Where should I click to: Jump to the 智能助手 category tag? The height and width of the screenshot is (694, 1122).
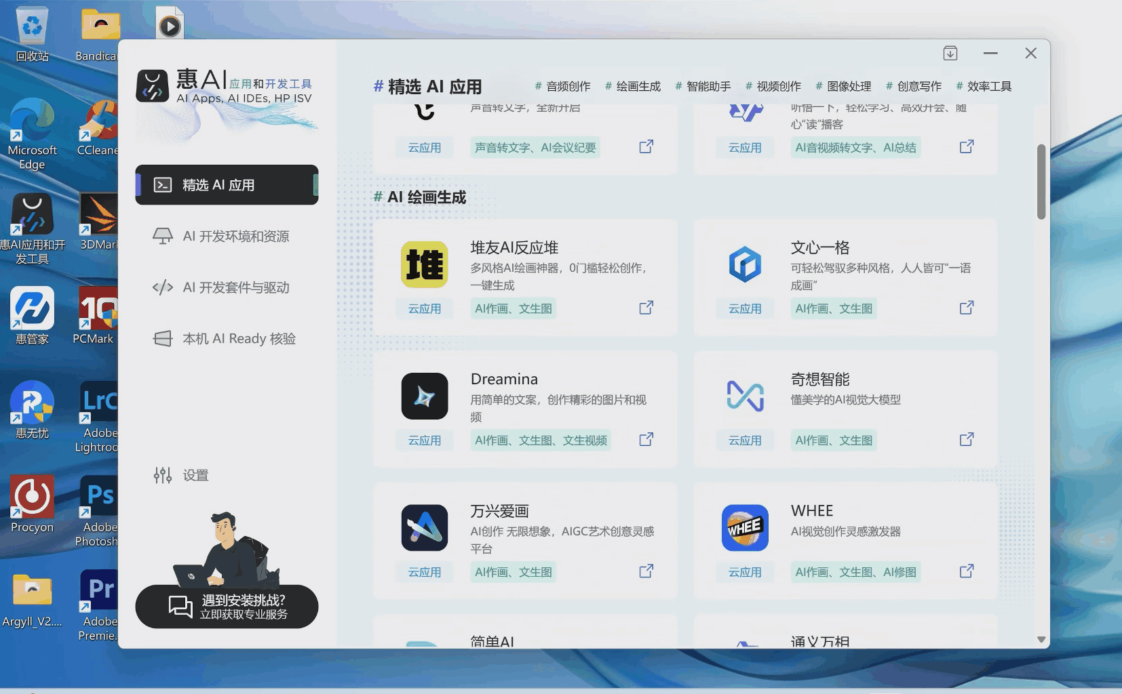click(x=703, y=86)
